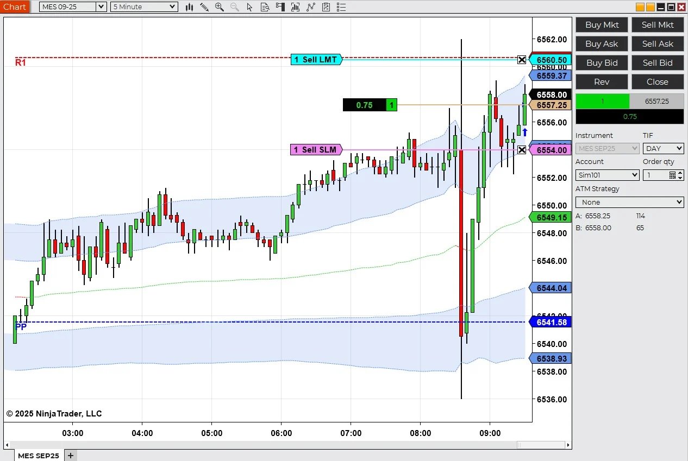Increment Order qty with the stepper arrow
The image size is (688, 461).
click(680, 173)
